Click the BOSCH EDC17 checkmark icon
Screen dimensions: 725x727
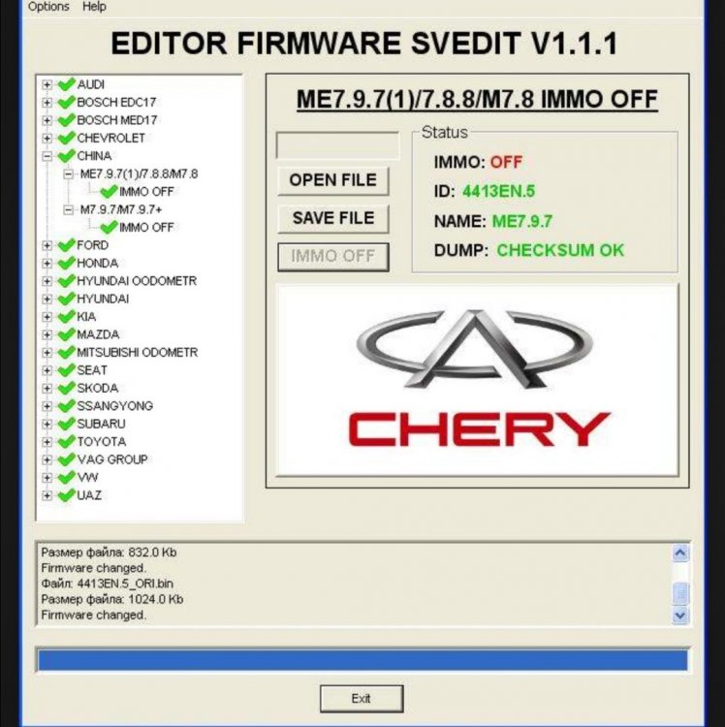pos(66,102)
